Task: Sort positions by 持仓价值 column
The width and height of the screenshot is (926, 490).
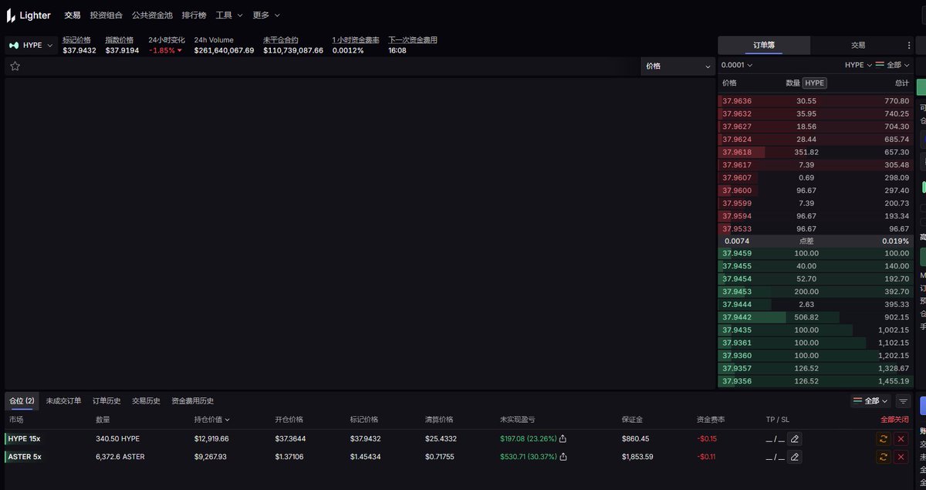Action: click(212, 420)
